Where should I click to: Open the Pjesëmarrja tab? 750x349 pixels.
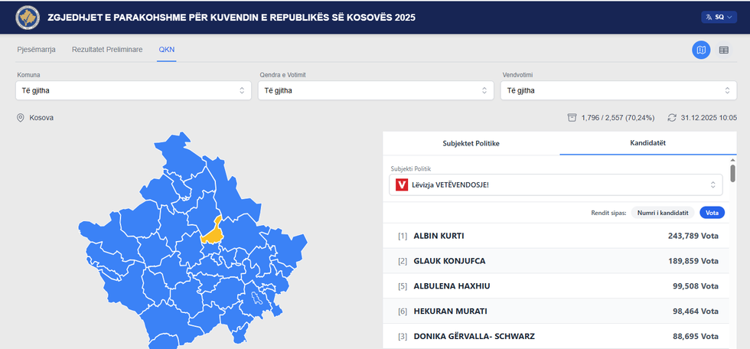coord(36,50)
